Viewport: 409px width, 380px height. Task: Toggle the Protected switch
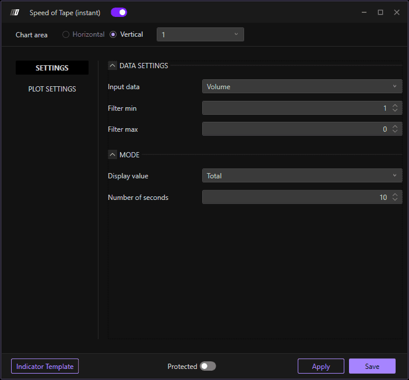coord(207,366)
